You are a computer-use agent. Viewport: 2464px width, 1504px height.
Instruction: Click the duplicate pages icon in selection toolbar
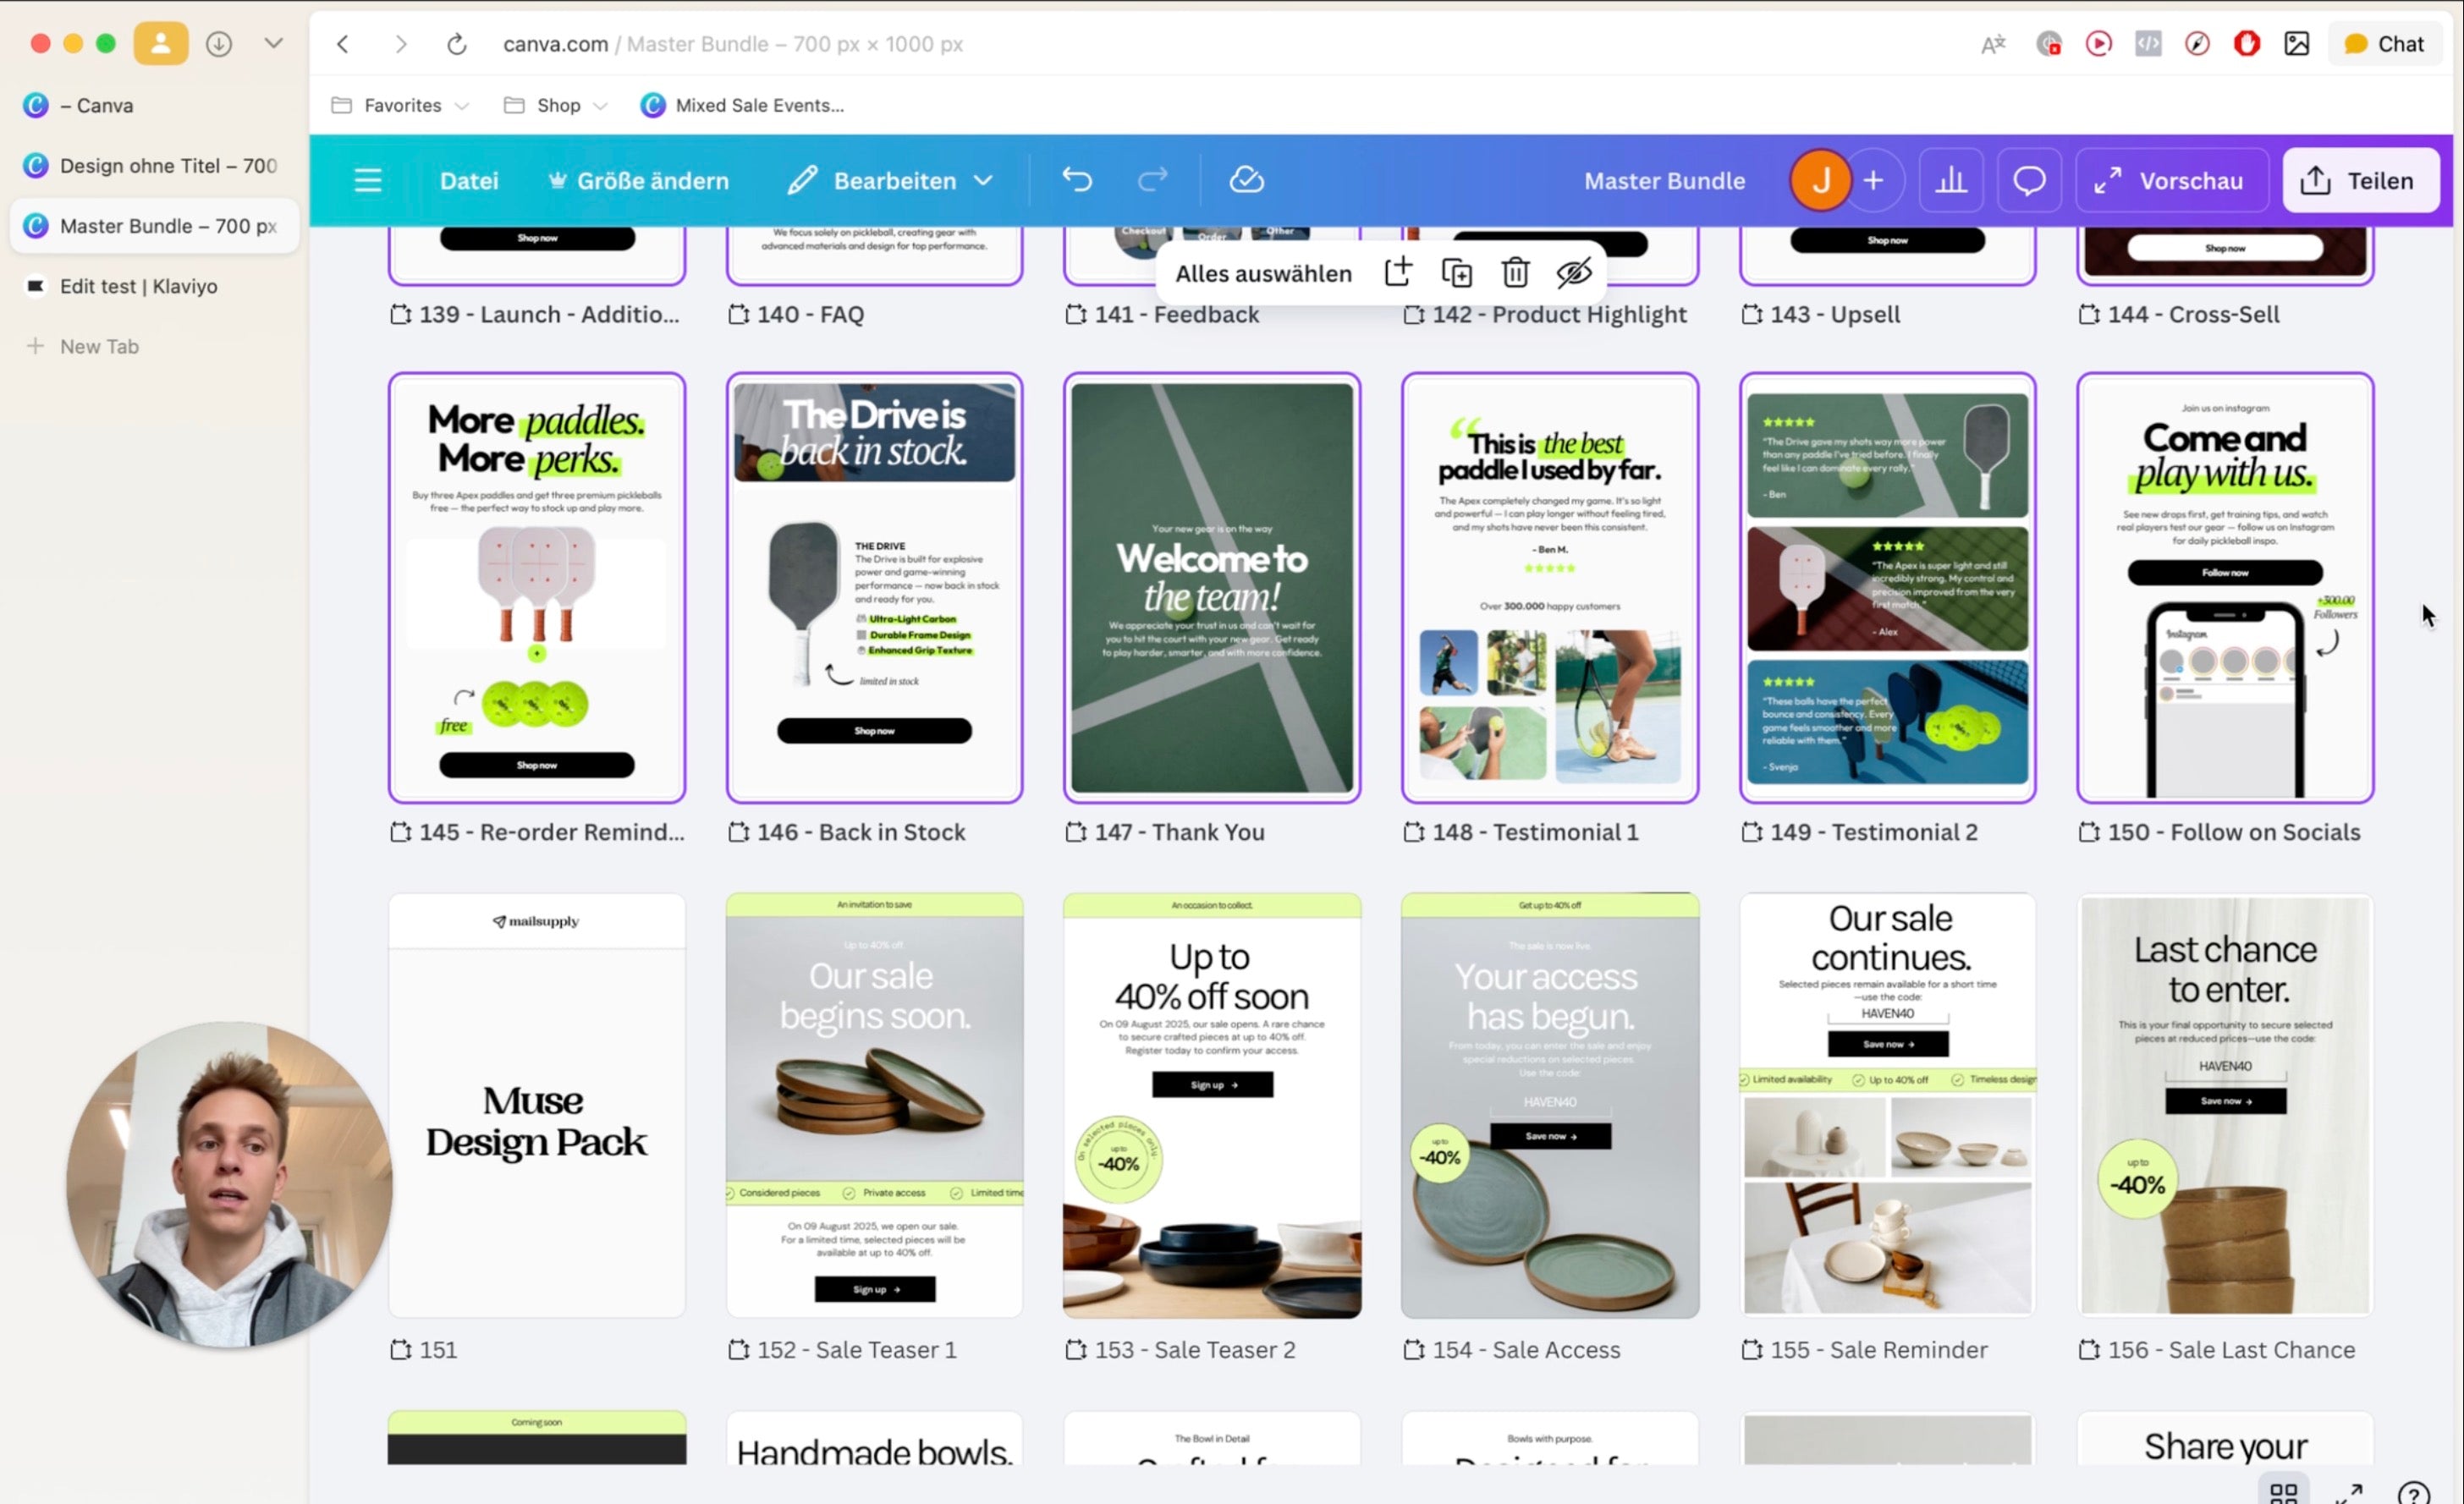[x=1456, y=272]
